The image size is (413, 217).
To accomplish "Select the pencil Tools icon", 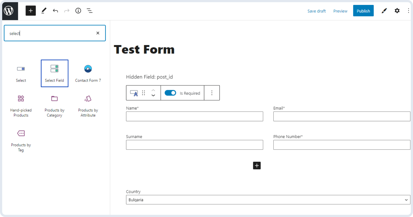I will click(x=44, y=11).
